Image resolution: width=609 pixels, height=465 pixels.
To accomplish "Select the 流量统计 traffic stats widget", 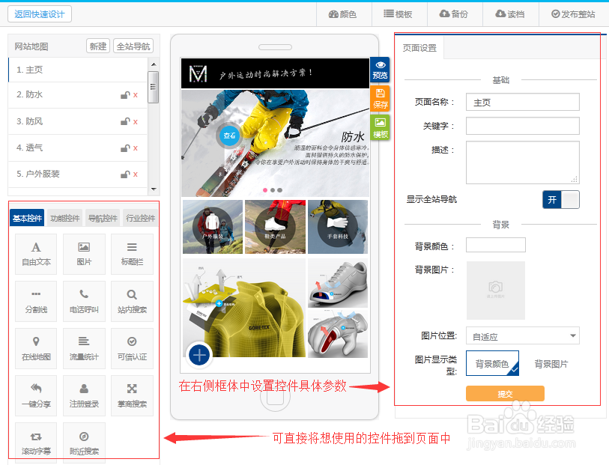I will click(84, 348).
